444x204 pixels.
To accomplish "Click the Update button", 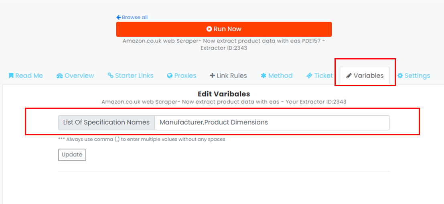I will click(72, 155).
